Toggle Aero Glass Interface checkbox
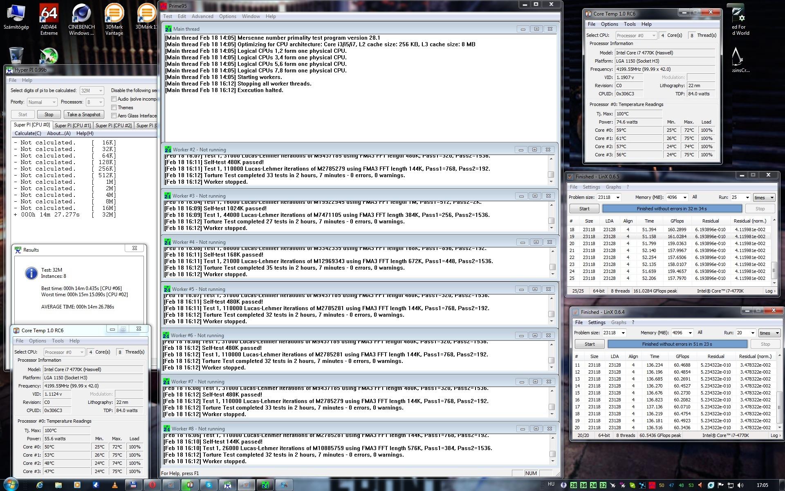Image resolution: width=785 pixels, height=491 pixels. 114,116
